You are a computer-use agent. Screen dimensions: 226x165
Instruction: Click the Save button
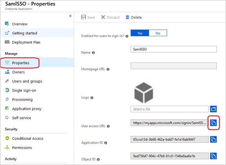(x=88, y=17)
